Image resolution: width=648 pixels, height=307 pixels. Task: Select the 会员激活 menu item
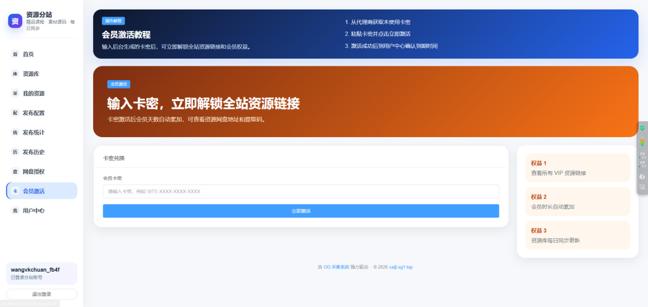point(42,191)
